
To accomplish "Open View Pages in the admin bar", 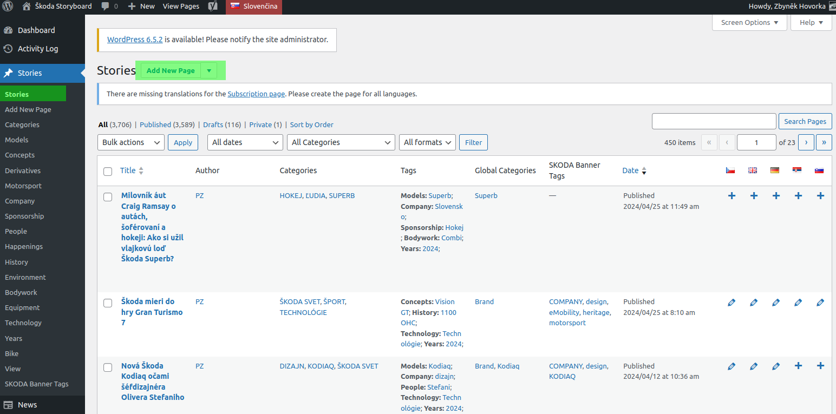I will coord(181,6).
